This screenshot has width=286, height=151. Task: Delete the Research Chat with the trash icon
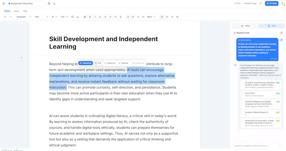pyautogui.click(x=281, y=33)
